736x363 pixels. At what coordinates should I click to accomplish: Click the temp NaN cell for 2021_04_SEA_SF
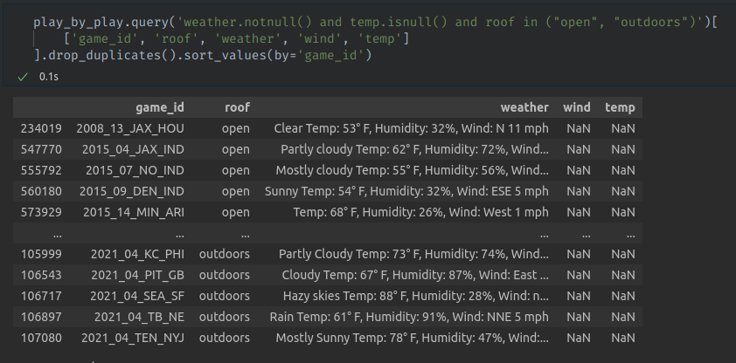[623, 296]
